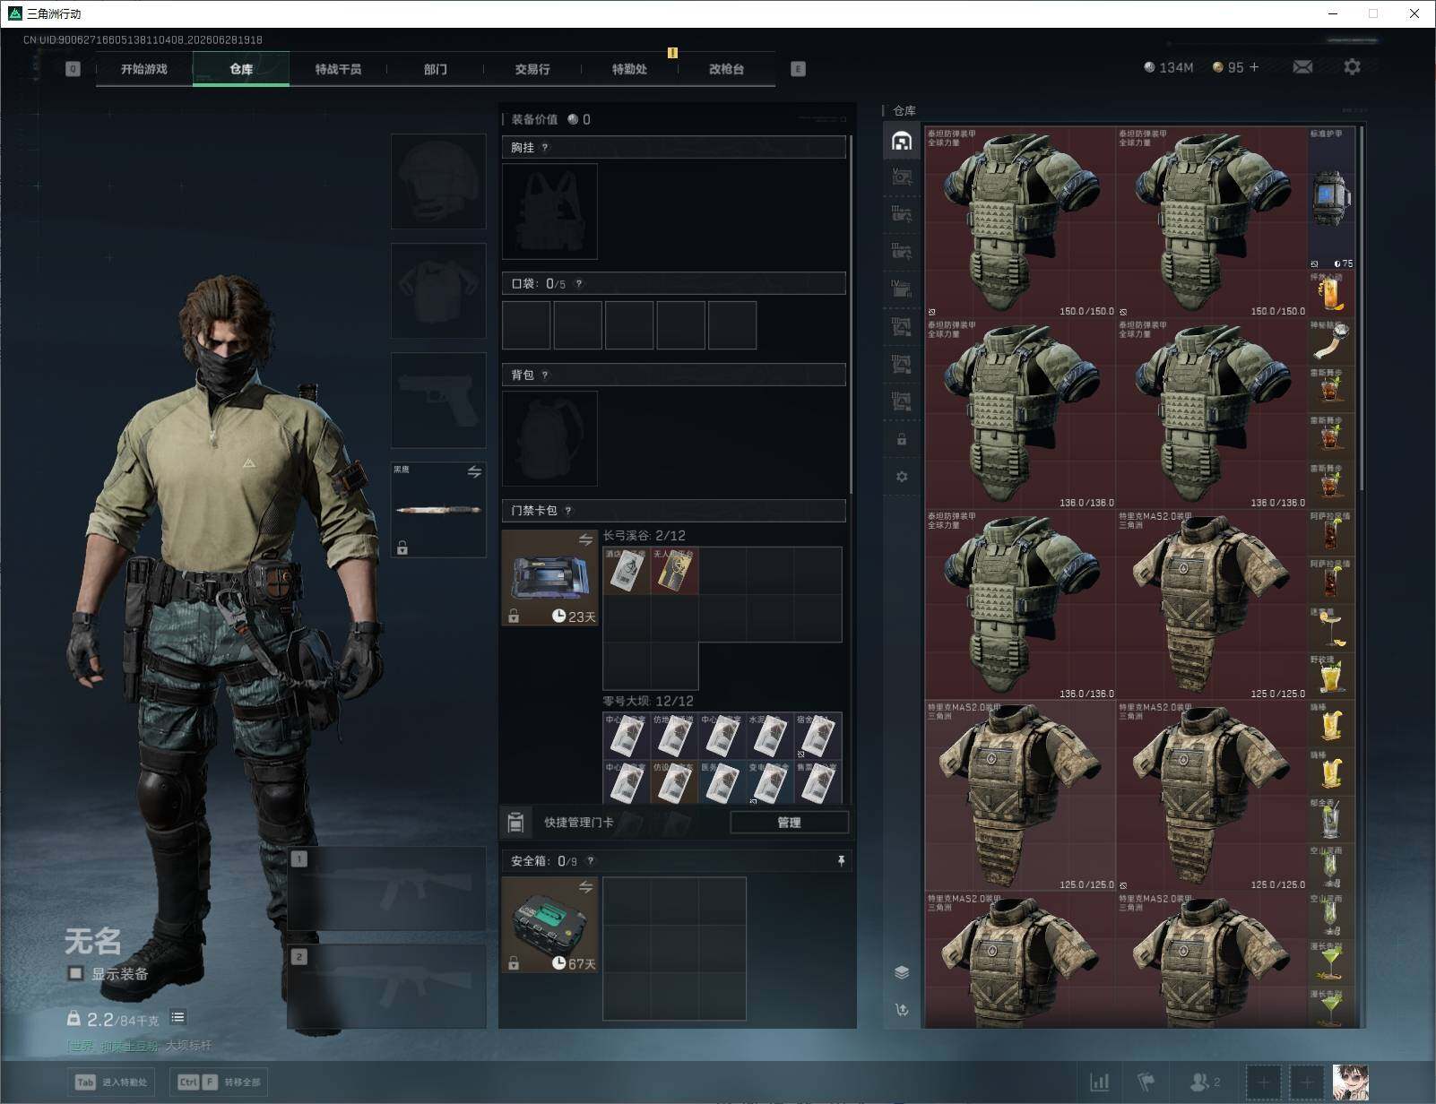Click the help icon next to 胸挂
This screenshot has height=1104, width=1436.
545,148
